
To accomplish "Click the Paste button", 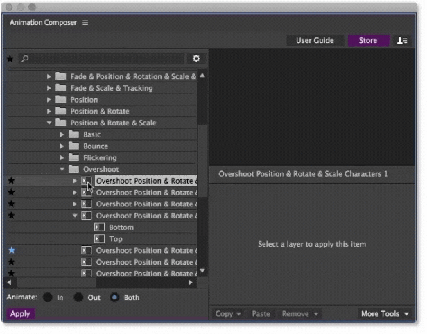I will coord(261,314).
